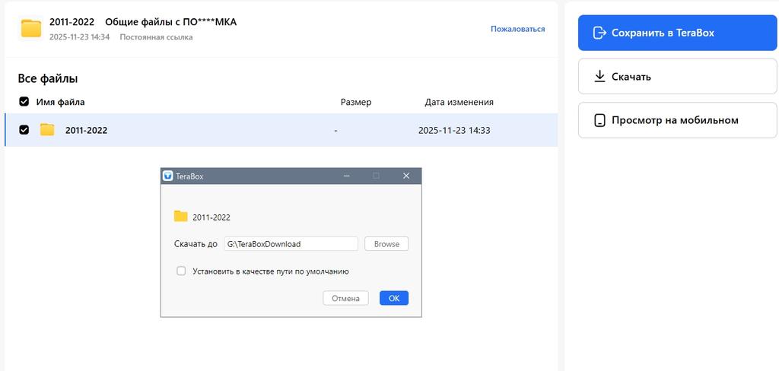
Task: Click the Пожаловаться link
Action: click(517, 29)
